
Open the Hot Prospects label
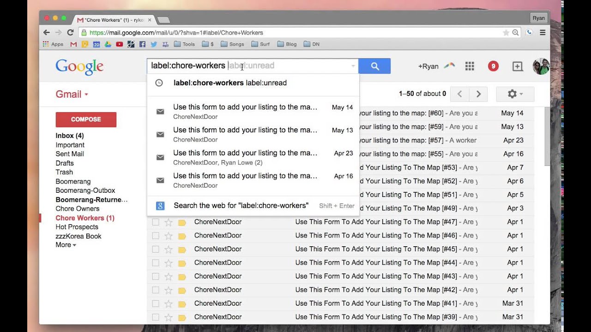[77, 227]
